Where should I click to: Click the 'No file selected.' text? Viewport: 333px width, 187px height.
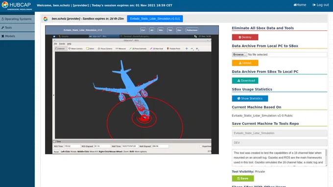[258, 54]
